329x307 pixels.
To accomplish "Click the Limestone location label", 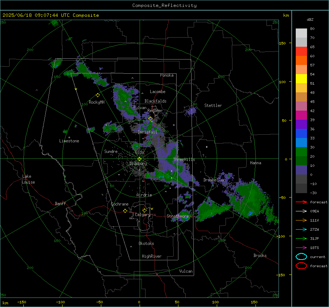I will (x=69, y=141).
